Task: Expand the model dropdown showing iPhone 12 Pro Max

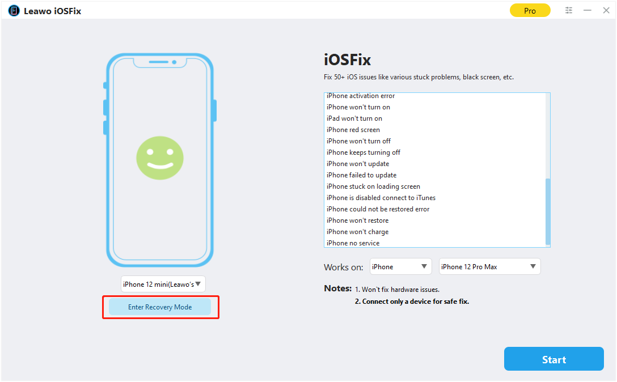Action: pyautogui.click(x=489, y=267)
